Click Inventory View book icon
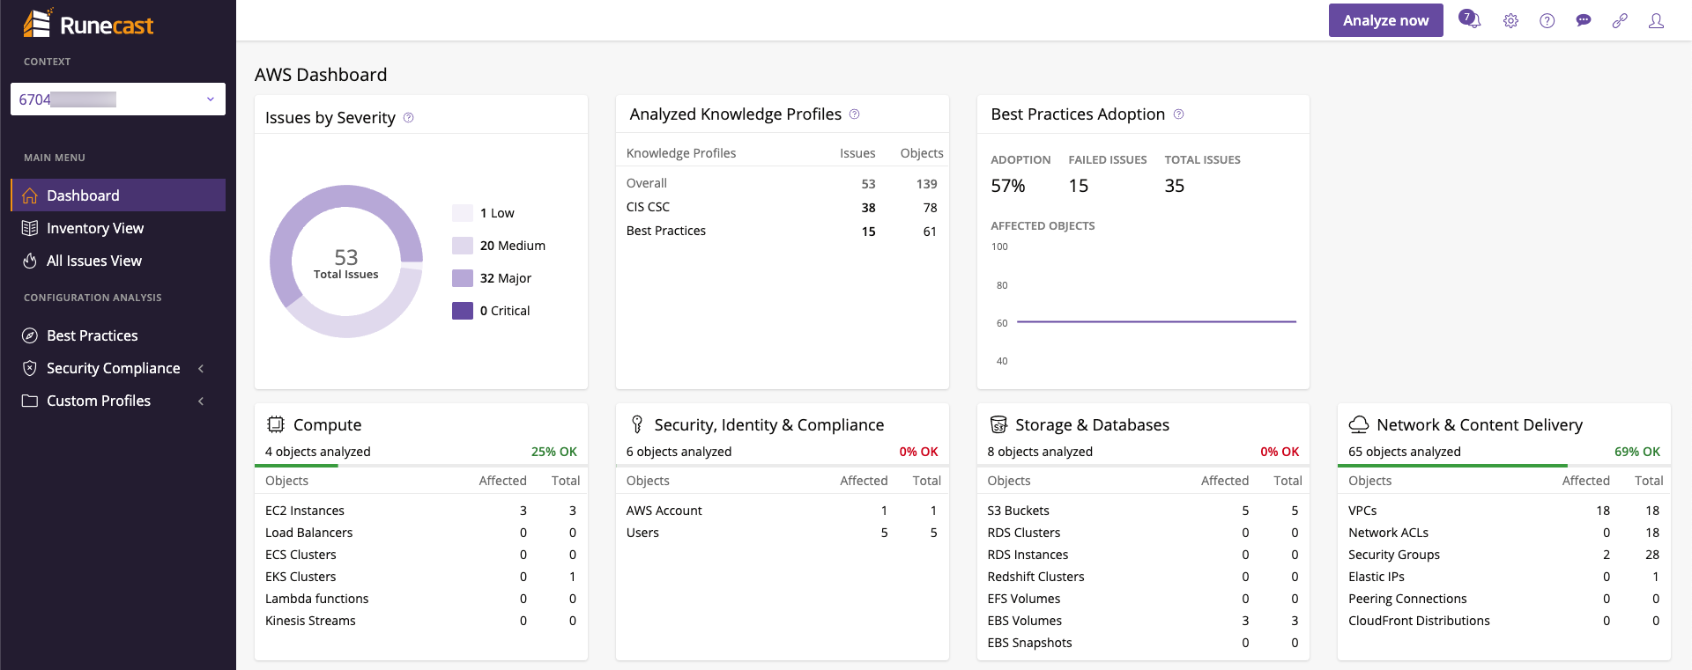Image resolution: width=1692 pixels, height=670 pixels. [30, 228]
